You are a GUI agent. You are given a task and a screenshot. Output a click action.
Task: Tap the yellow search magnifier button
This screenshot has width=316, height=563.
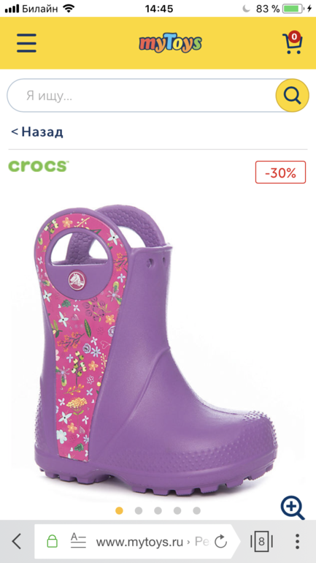pyautogui.click(x=292, y=96)
